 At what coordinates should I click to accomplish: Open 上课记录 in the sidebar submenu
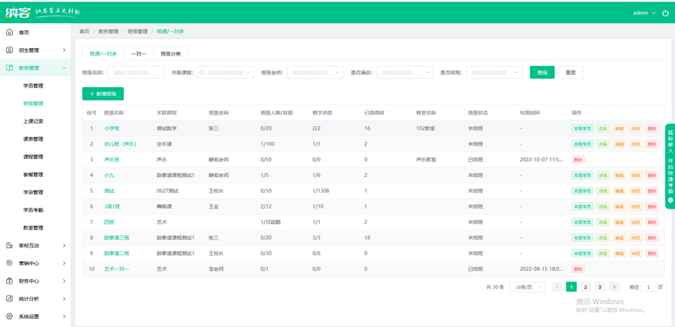[x=33, y=121]
